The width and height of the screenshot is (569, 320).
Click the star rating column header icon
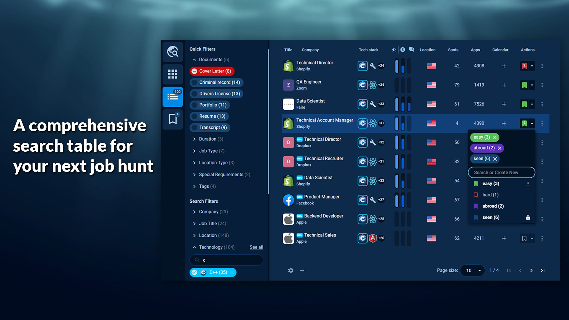click(x=394, y=50)
